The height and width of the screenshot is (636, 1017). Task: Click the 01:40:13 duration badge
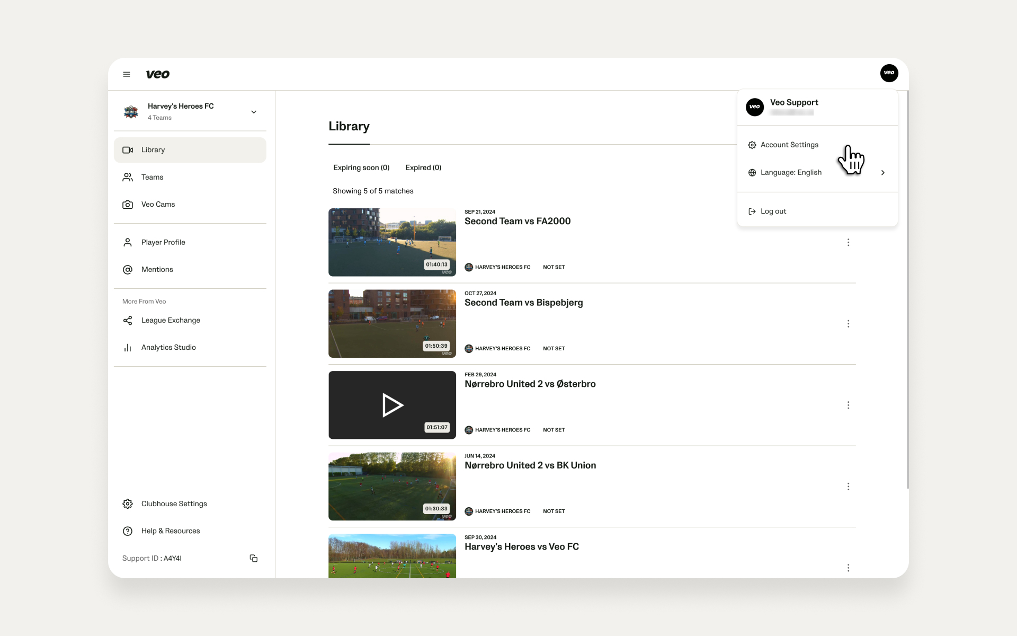tap(436, 264)
